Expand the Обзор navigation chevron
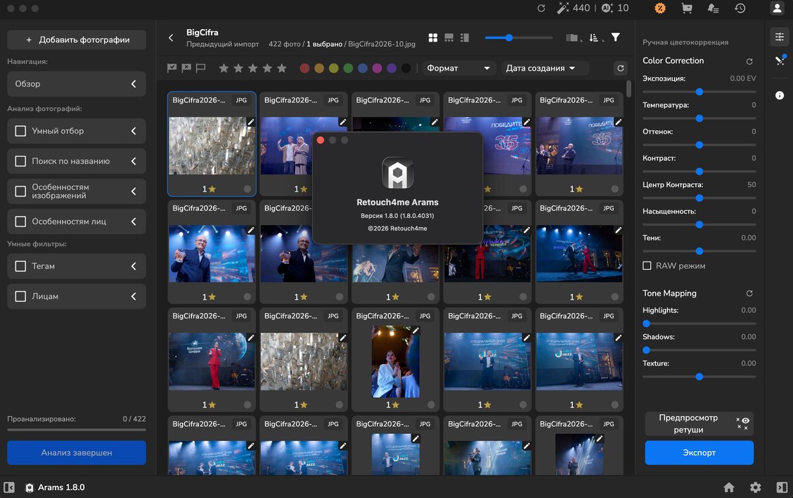793x498 pixels. [x=133, y=84]
